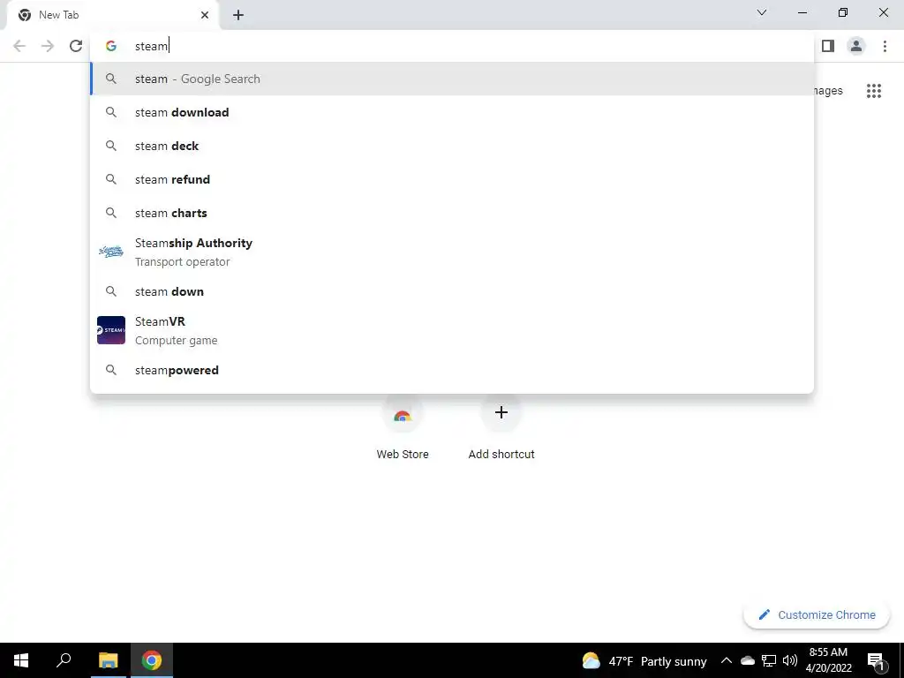The height and width of the screenshot is (678, 904).
Task: Click the Chrome taskbar icon
Action: coord(152,660)
